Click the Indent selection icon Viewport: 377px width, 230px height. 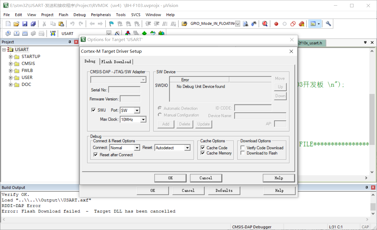148,24
